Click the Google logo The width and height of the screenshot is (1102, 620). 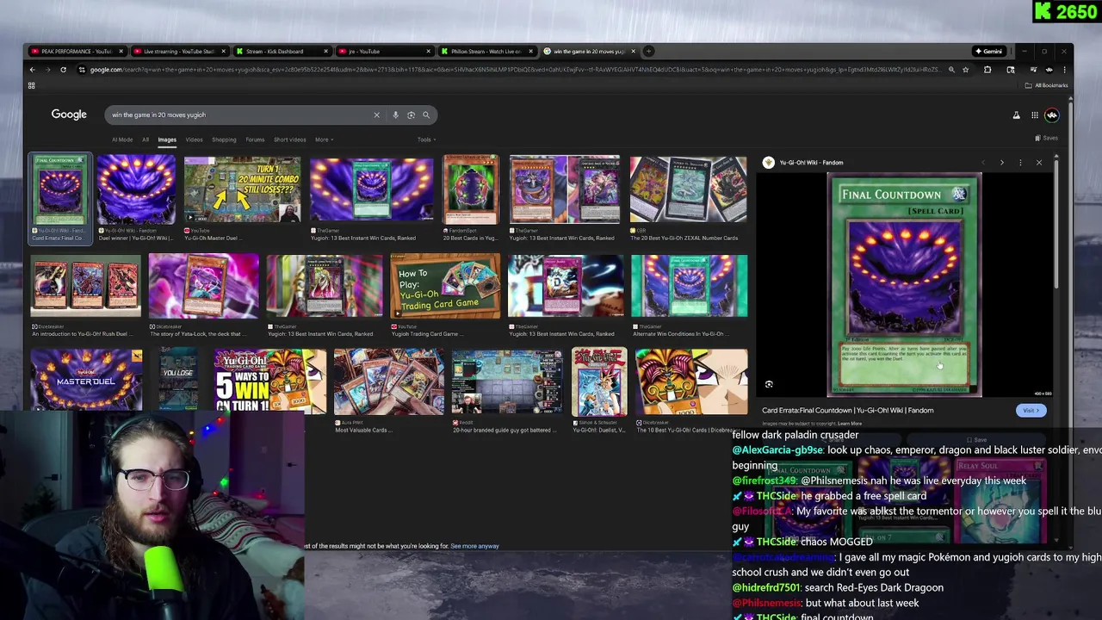[x=69, y=115]
